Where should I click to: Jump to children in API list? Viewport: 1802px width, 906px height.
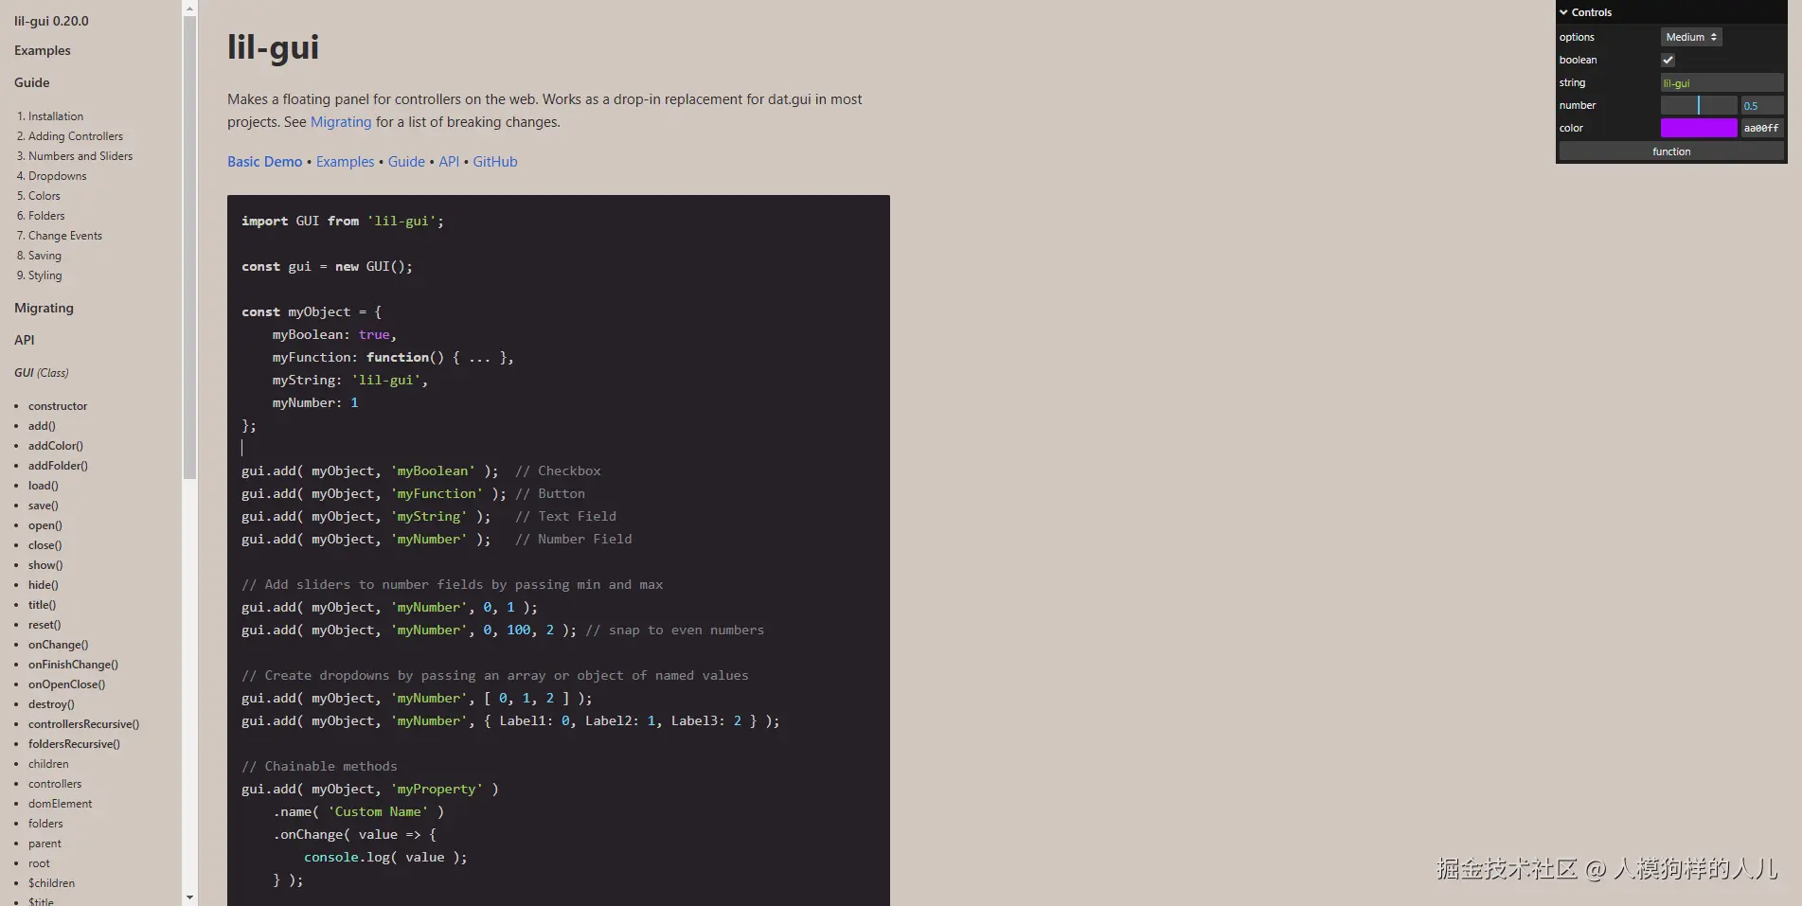[48, 764]
